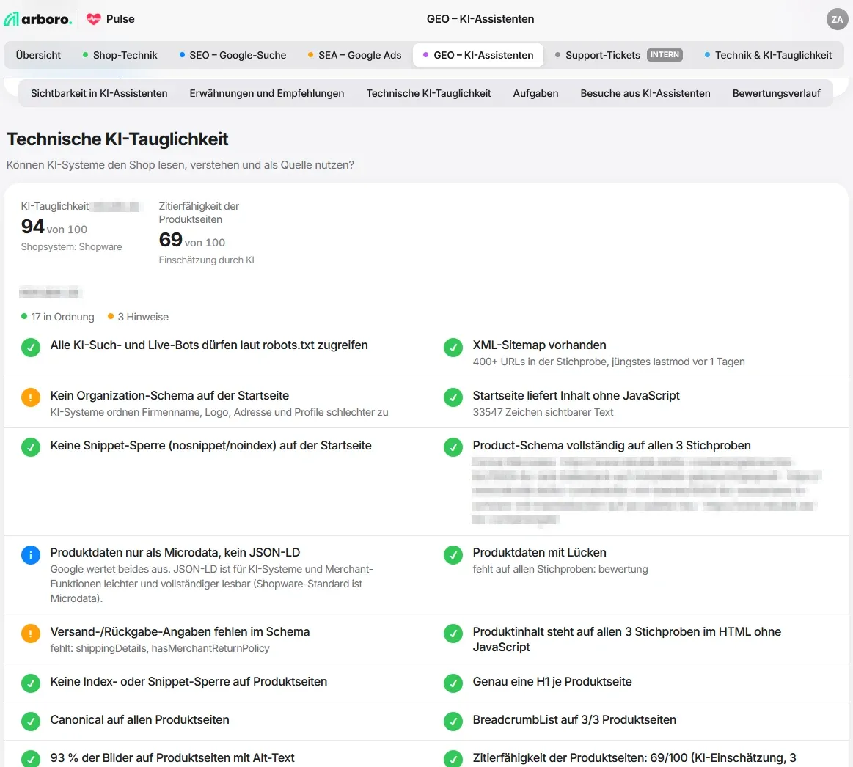Click '400+ URLs in der Stichprobe' detail text

pos(609,362)
